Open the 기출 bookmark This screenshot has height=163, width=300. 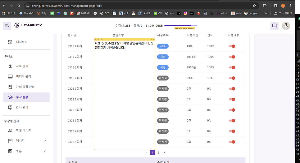coord(124,13)
